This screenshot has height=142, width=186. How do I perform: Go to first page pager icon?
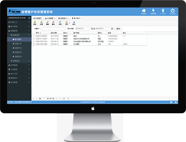coord(33,99)
